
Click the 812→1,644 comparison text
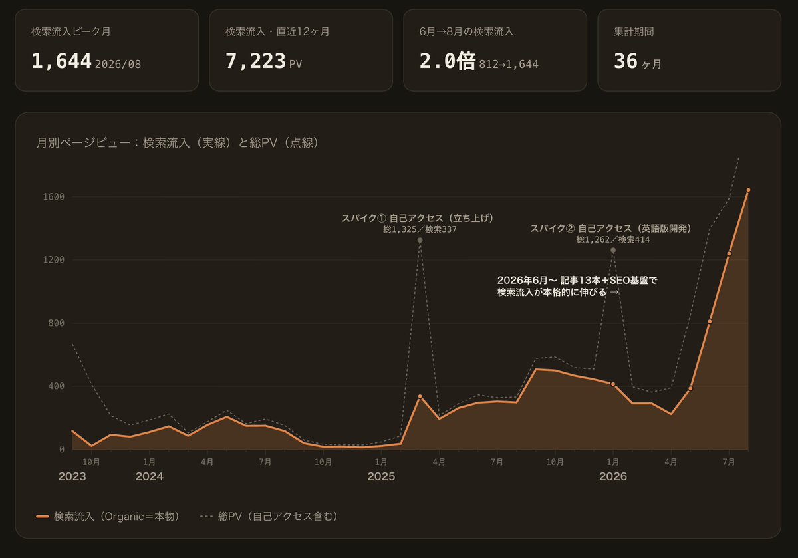[509, 65]
